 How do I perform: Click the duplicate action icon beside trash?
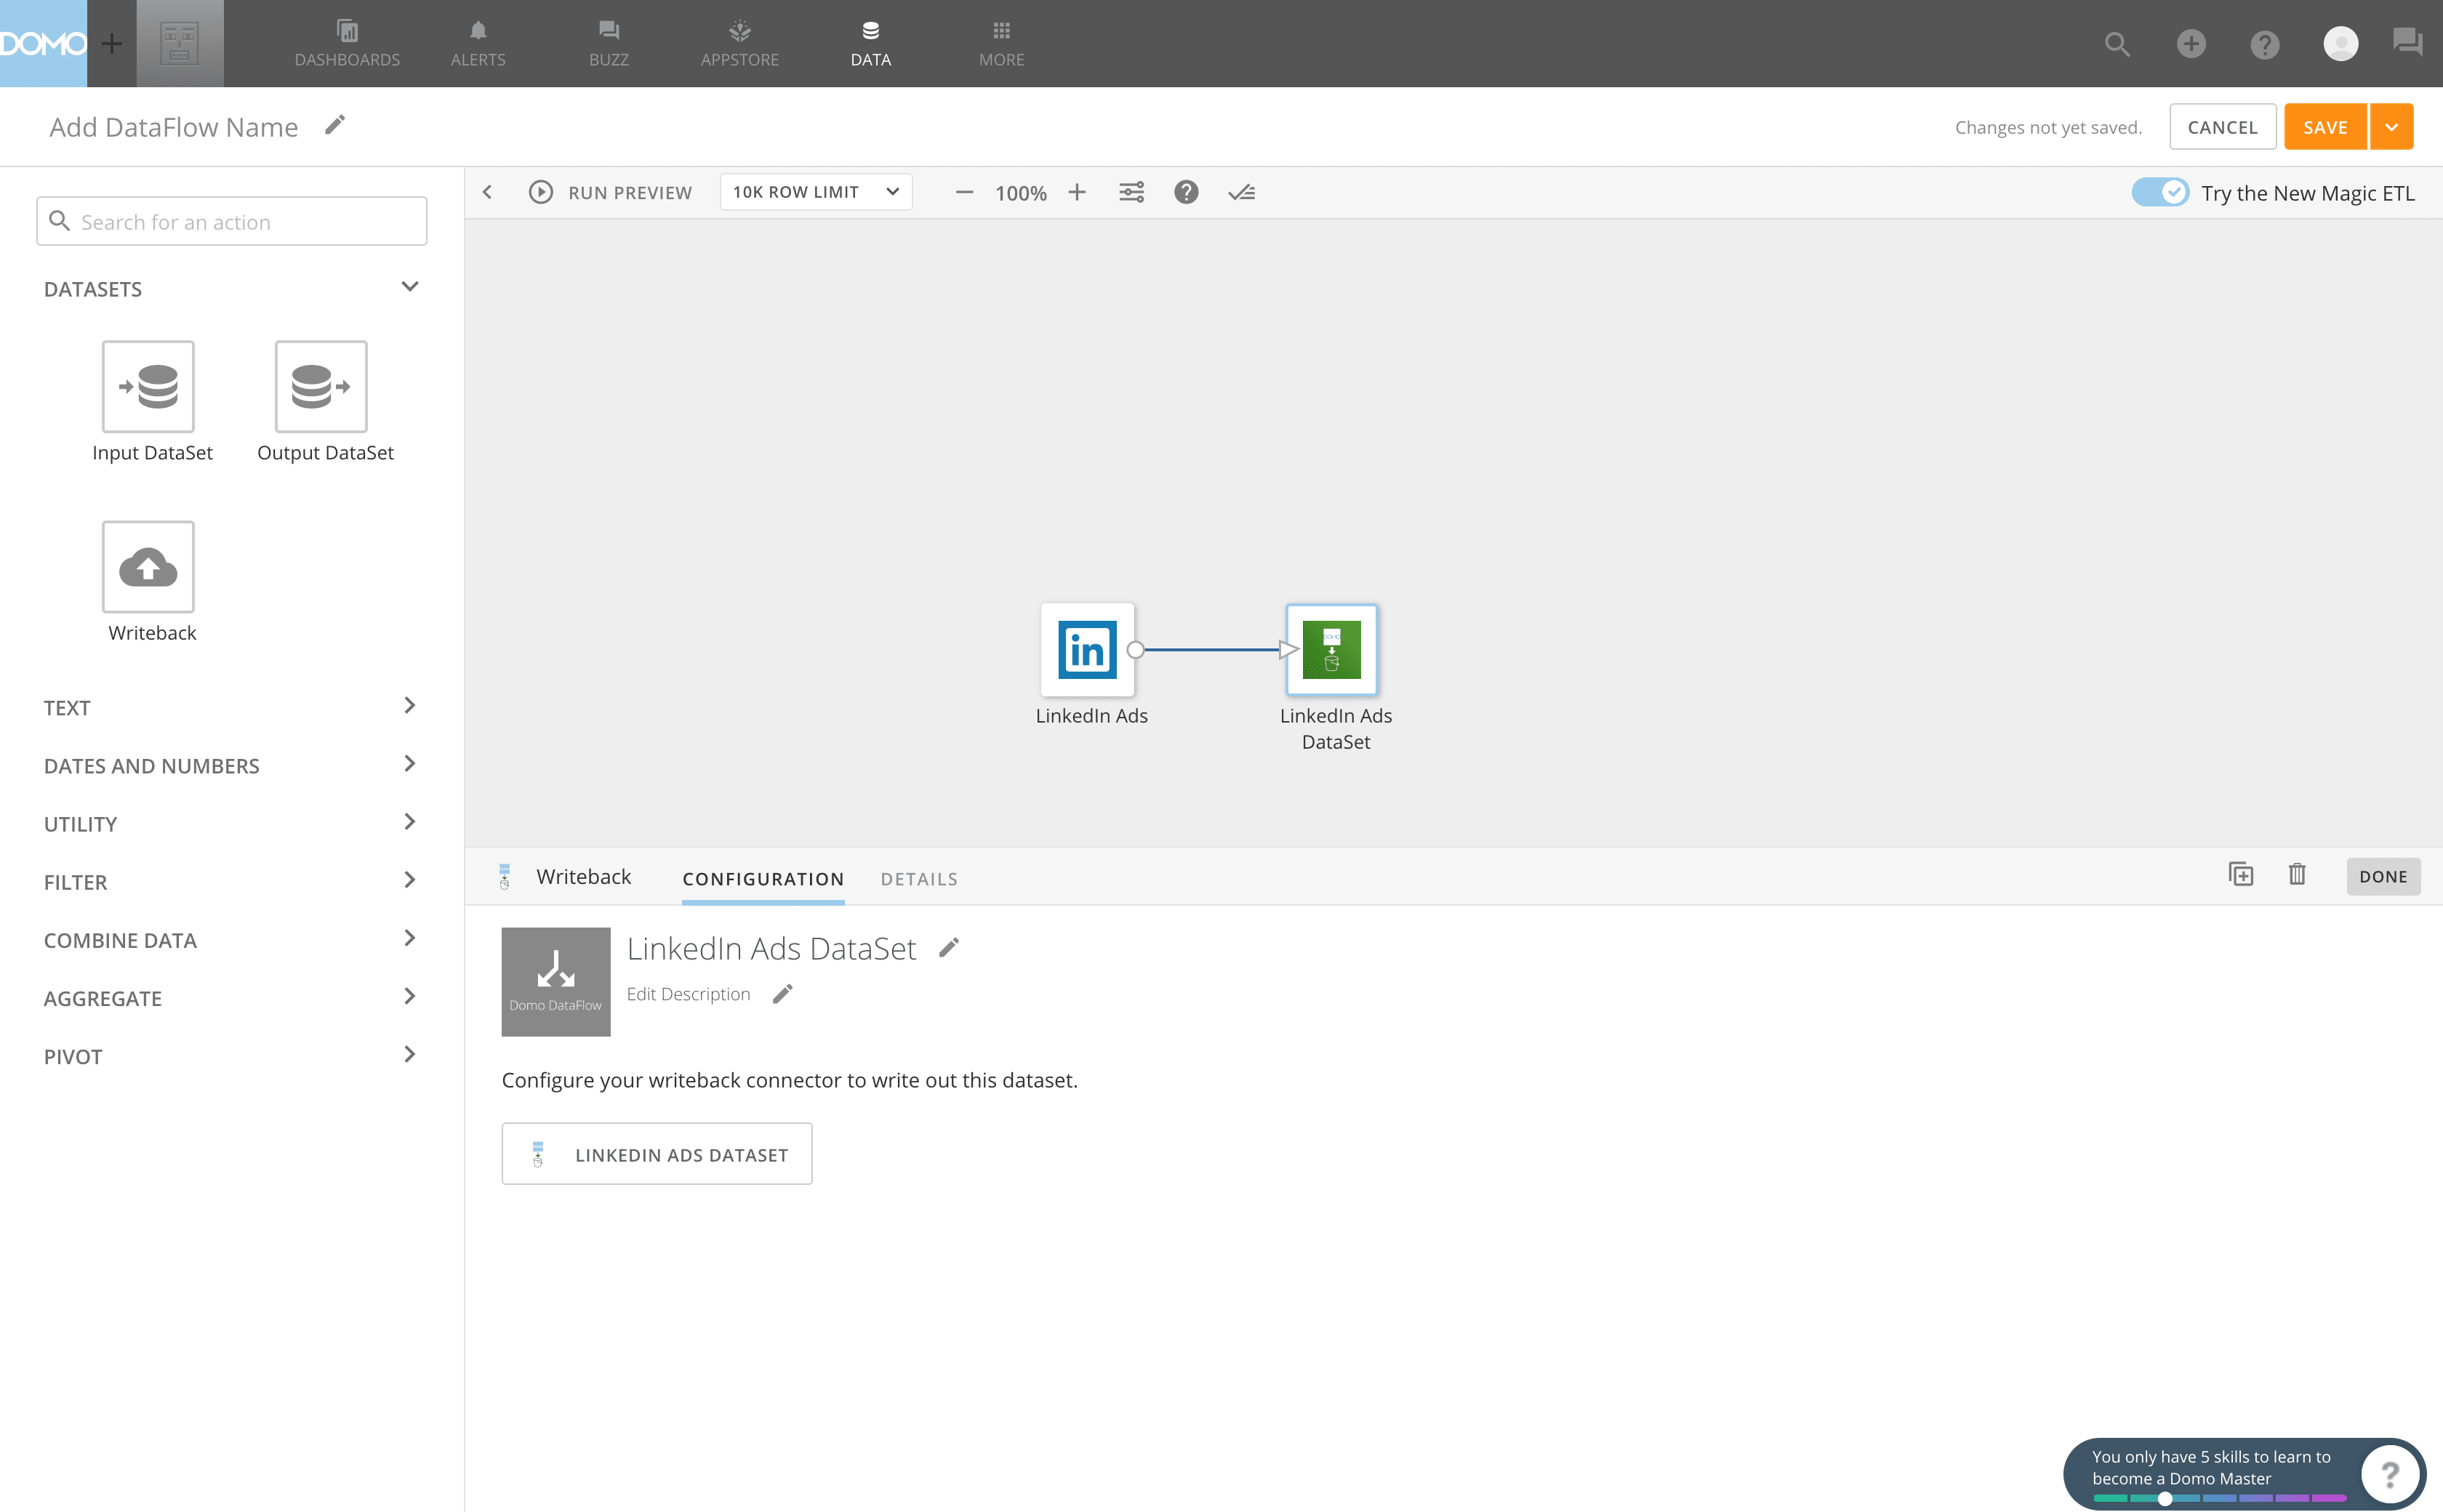tap(2241, 875)
